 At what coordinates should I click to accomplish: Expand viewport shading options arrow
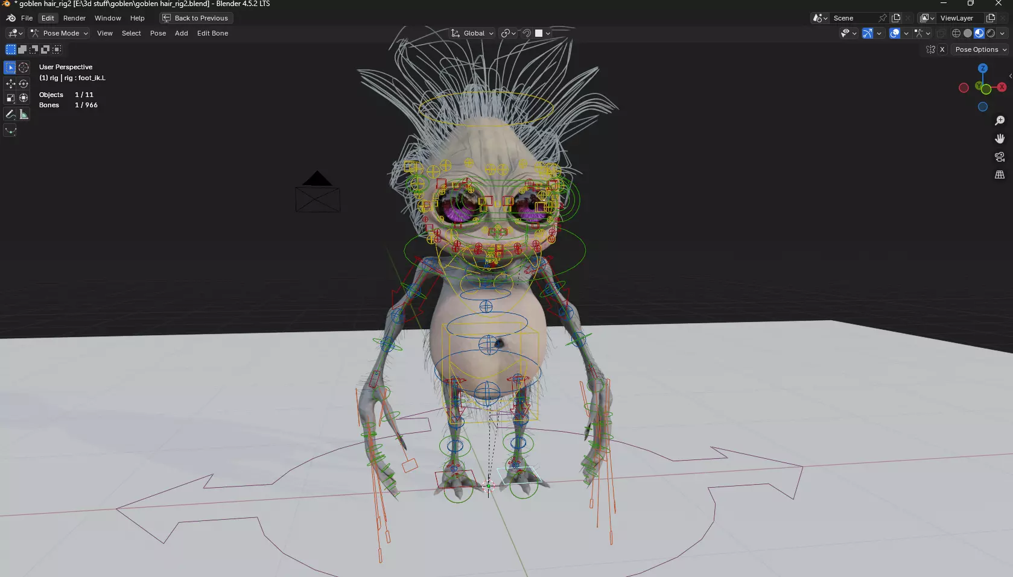(x=1003, y=33)
